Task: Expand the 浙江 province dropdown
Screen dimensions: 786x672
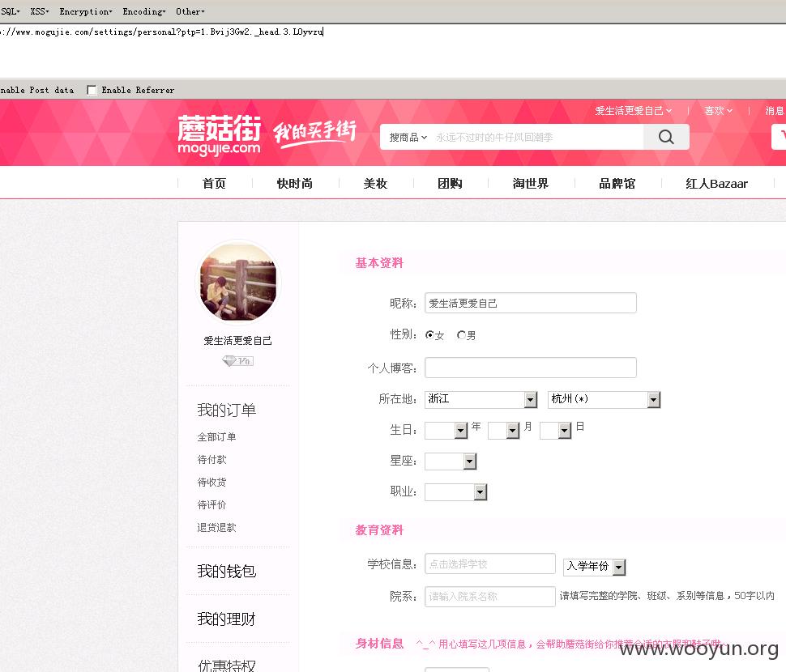Action: (x=481, y=399)
